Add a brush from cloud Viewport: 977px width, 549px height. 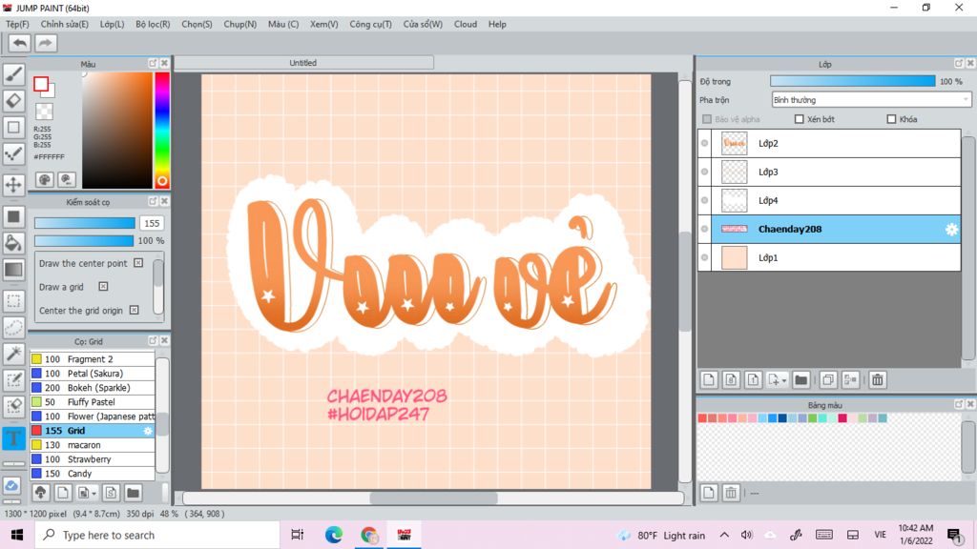[40, 493]
